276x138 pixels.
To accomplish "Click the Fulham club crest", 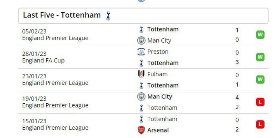I will [x=141, y=74].
